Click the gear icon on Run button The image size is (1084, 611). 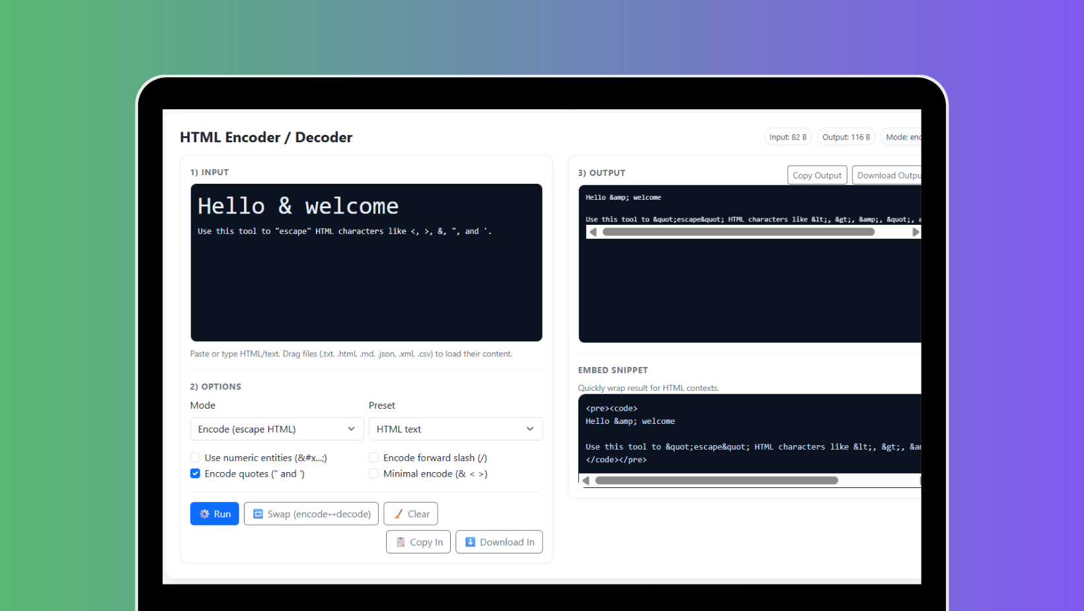click(x=206, y=514)
